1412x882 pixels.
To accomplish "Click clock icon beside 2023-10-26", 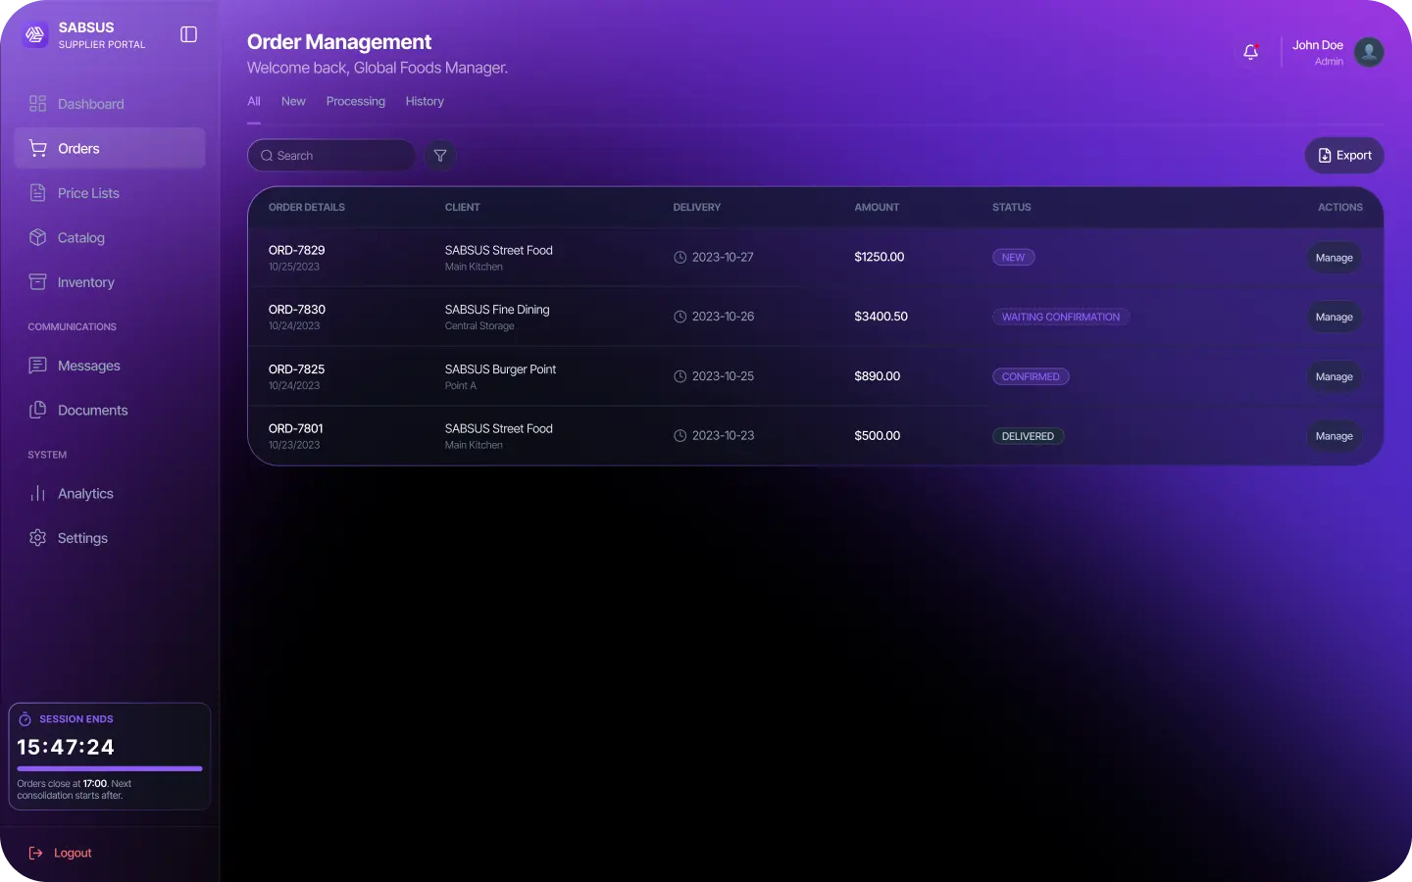I will (x=680, y=317).
